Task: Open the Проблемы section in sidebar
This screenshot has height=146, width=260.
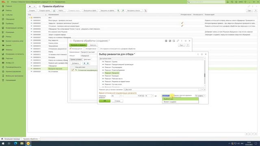Action: tap(10, 24)
